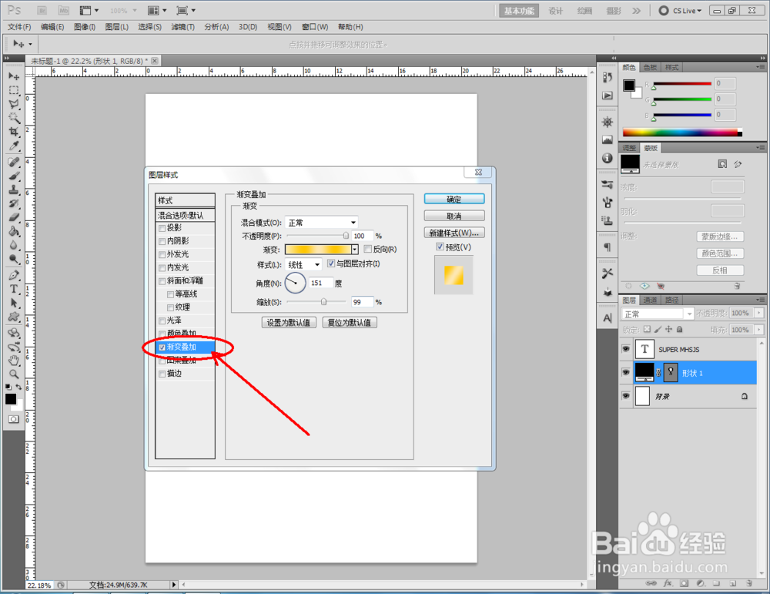The image size is (770, 594).
Task: Select the Pen tool
Action: click(x=14, y=275)
